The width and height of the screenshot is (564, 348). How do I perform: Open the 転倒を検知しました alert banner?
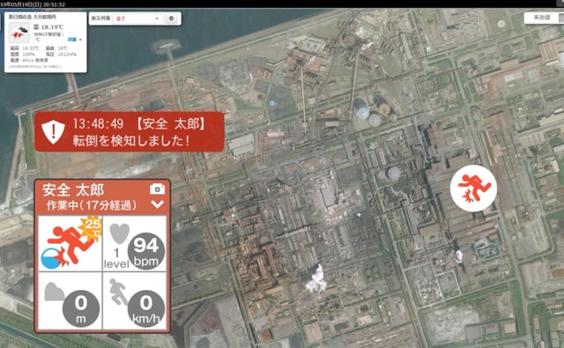coord(130,131)
